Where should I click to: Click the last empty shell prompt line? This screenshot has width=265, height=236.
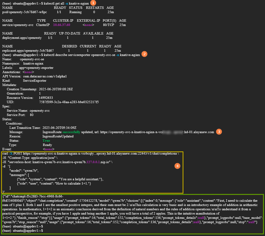pos(21,231)
